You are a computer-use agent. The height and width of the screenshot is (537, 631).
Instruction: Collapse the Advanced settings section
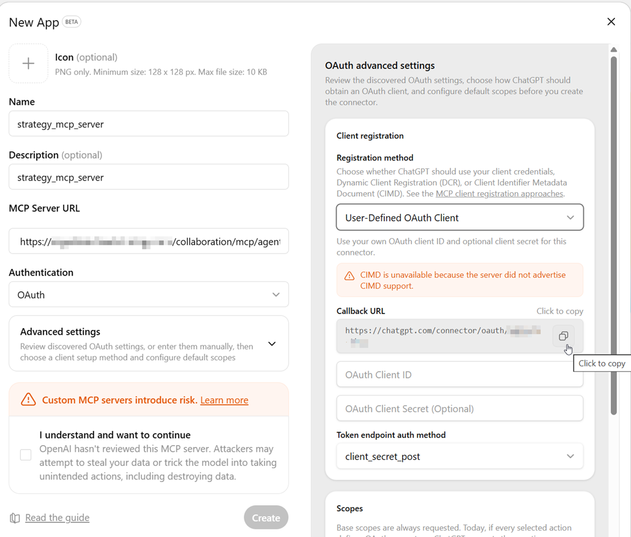272,344
